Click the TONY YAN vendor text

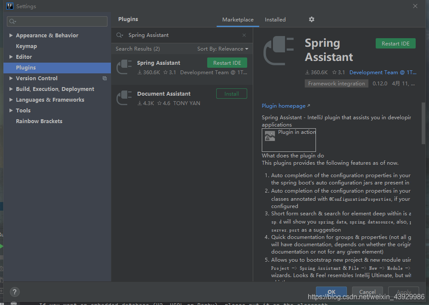click(187, 103)
